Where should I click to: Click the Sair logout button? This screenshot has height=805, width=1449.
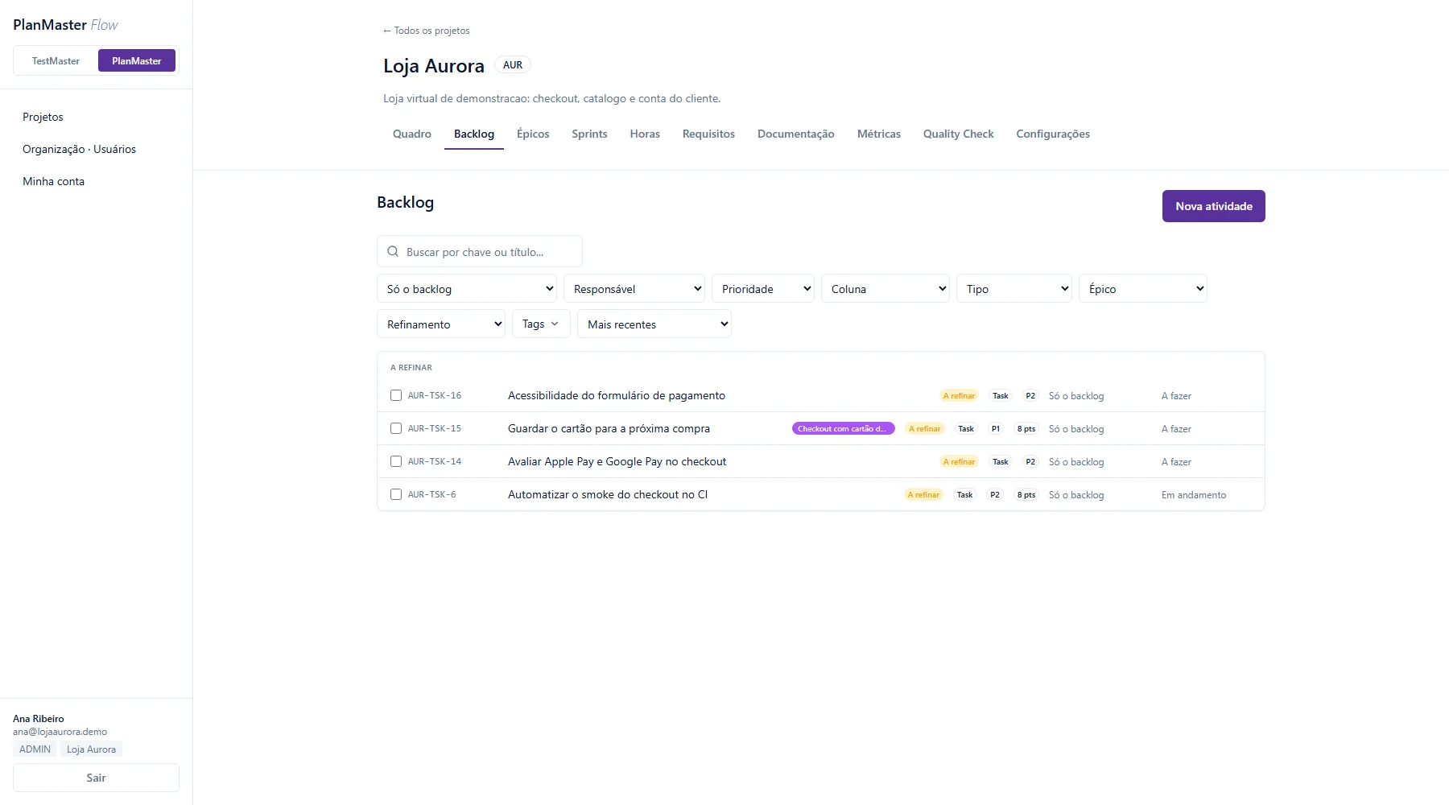(96, 778)
